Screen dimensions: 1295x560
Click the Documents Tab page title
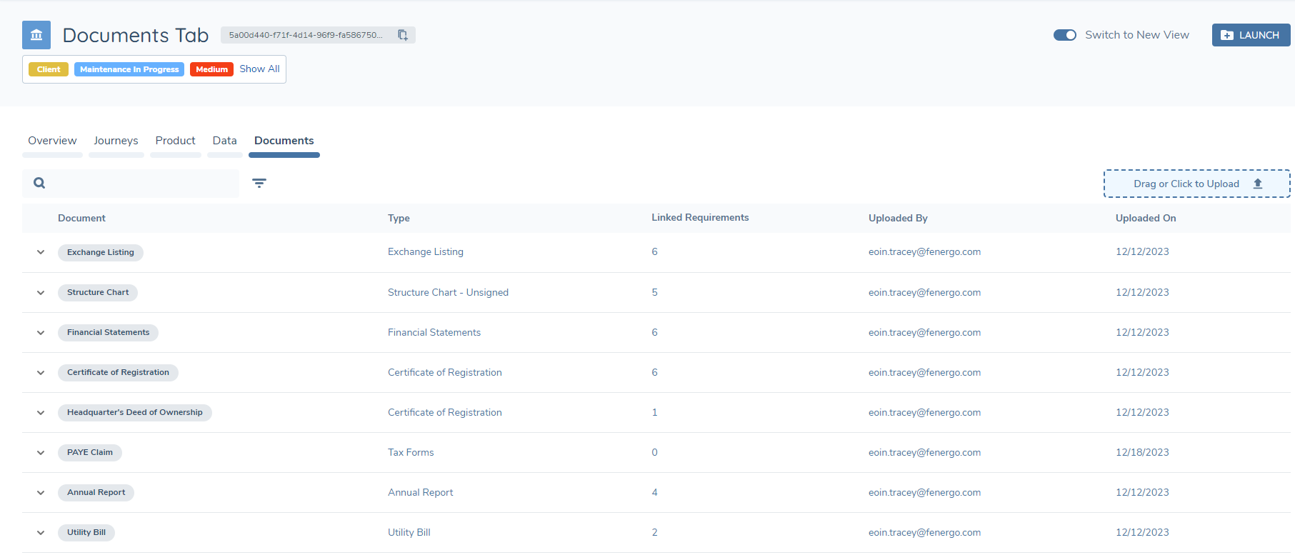[x=136, y=35]
